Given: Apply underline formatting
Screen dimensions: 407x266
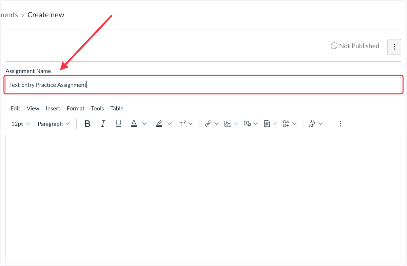Looking at the screenshot, I should (118, 124).
